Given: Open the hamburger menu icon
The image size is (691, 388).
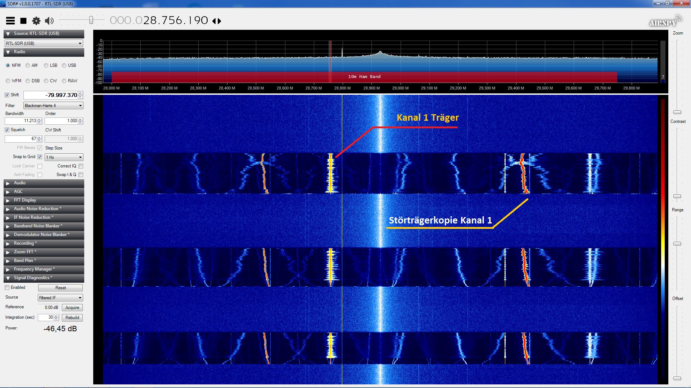Looking at the screenshot, I should 10,21.
